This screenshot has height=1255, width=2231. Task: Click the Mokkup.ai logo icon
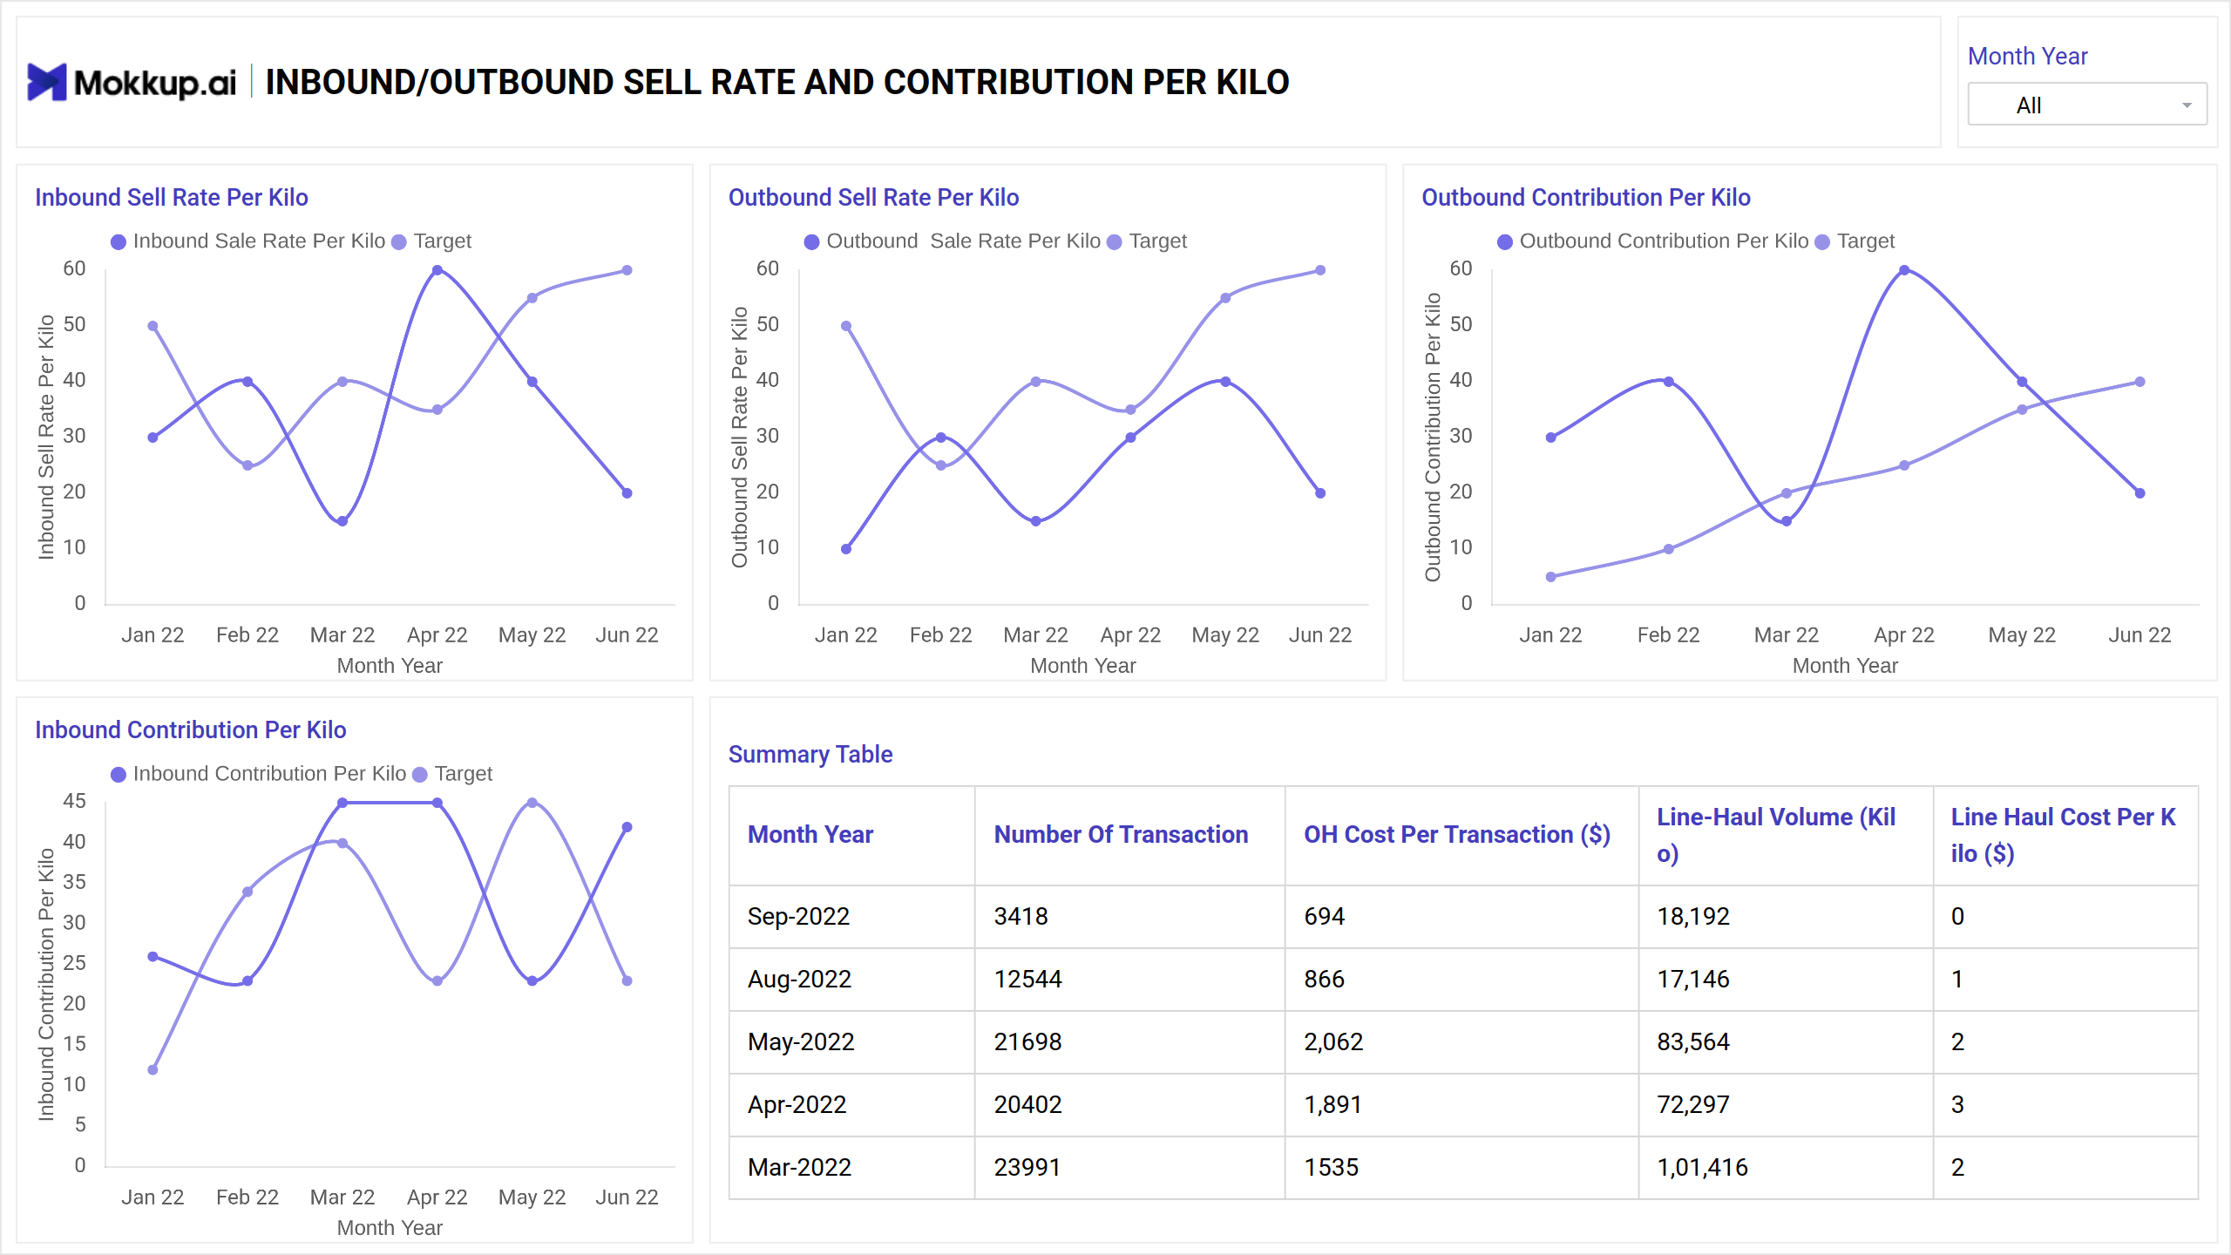47,82
